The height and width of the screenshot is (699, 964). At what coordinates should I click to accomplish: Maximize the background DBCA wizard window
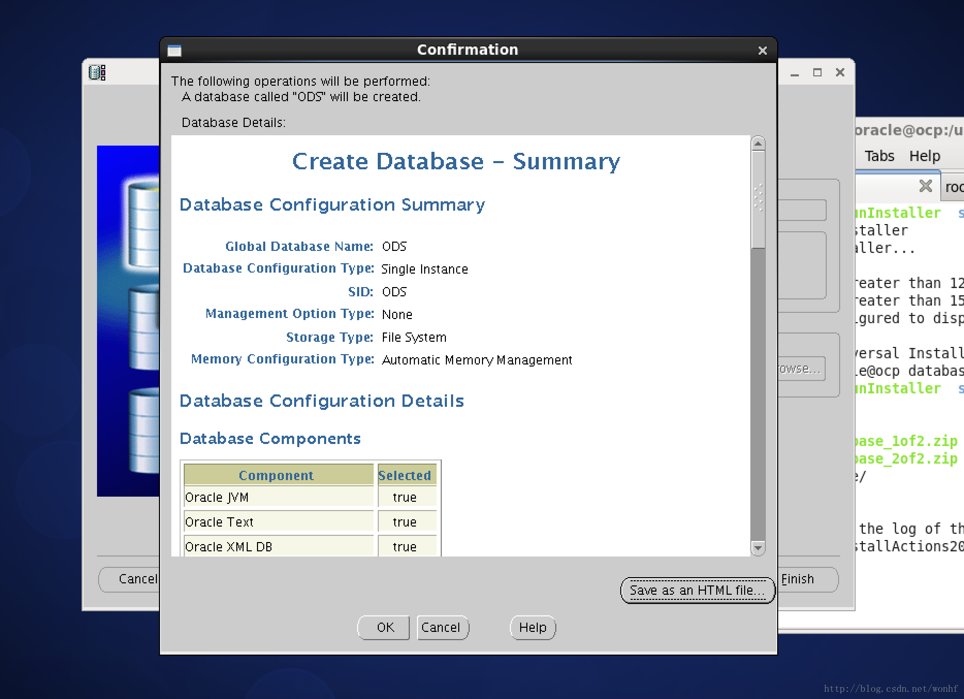click(x=817, y=73)
